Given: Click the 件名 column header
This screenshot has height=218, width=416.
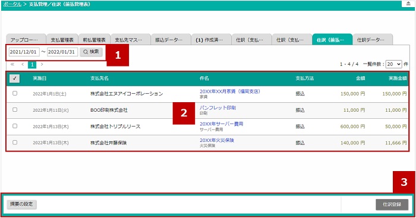Looking at the screenshot, I should coord(204,78).
